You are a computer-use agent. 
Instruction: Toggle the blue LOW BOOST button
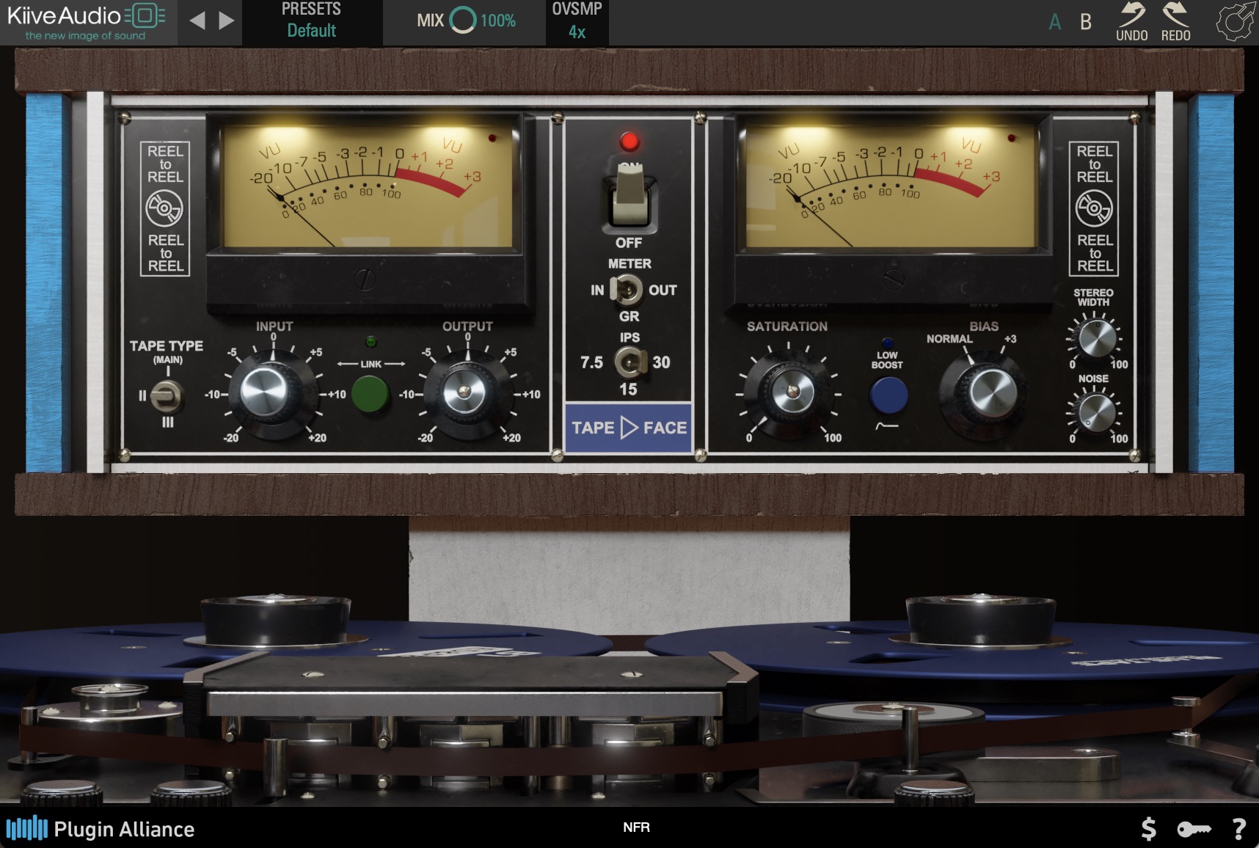click(x=888, y=395)
